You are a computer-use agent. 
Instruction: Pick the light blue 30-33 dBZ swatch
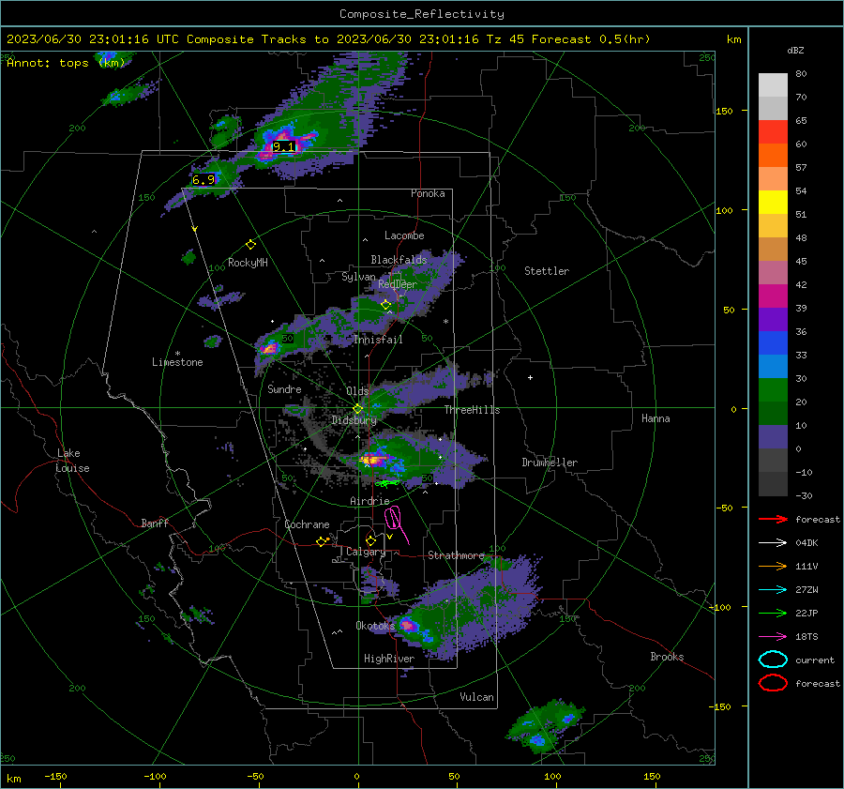tap(773, 366)
